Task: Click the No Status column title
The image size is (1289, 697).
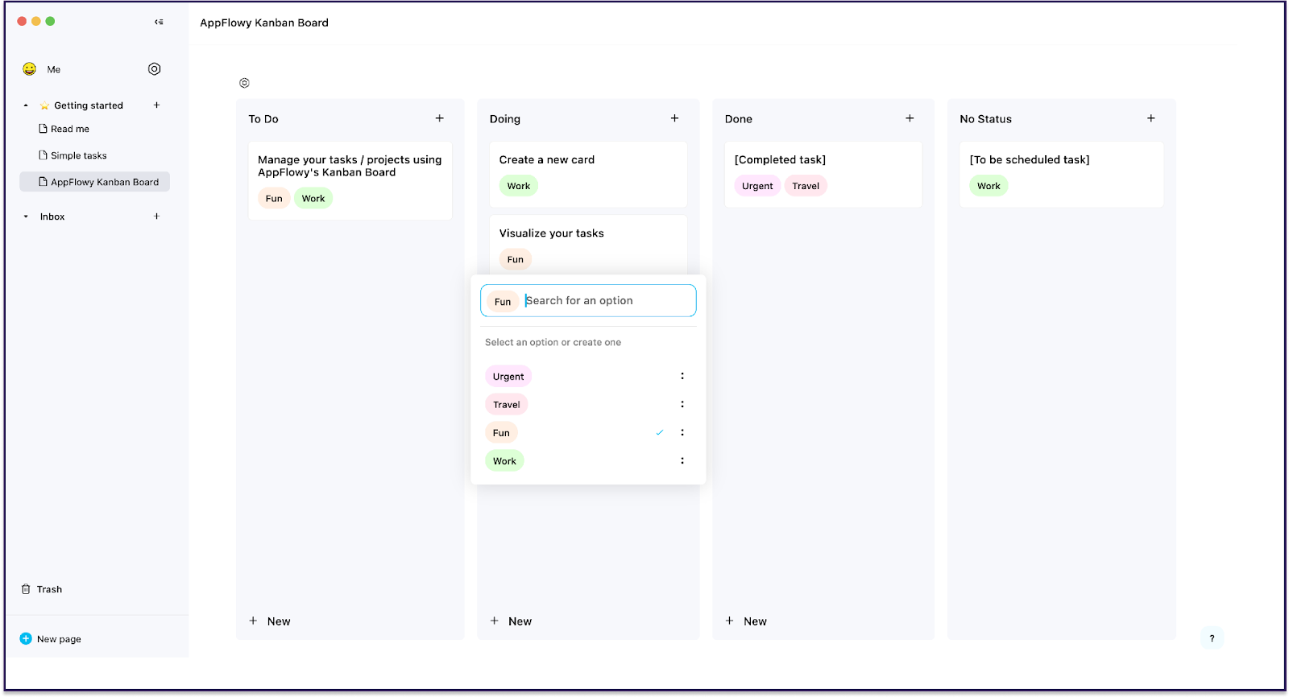Action: pyautogui.click(x=986, y=119)
